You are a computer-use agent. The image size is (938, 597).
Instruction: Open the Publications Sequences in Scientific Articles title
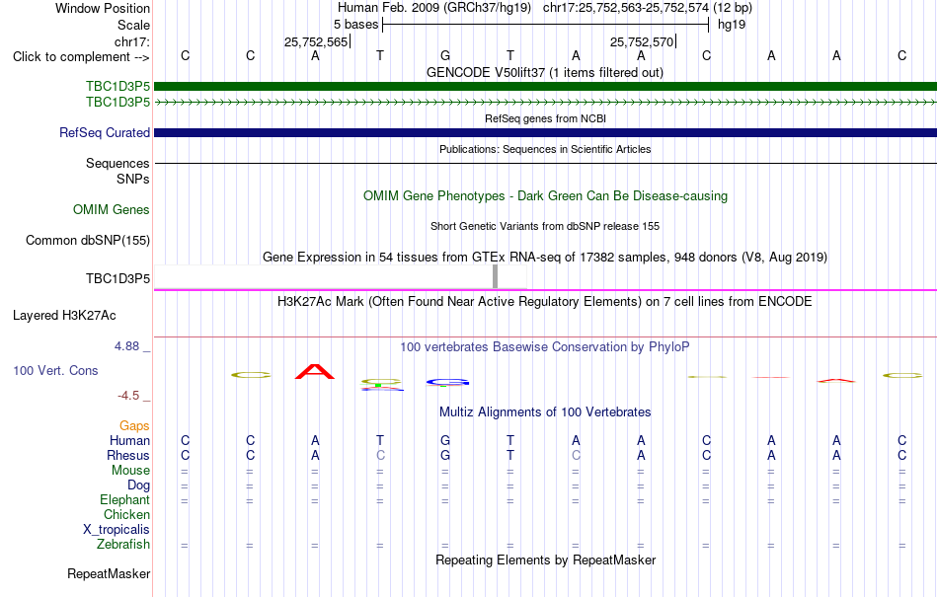click(x=545, y=149)
